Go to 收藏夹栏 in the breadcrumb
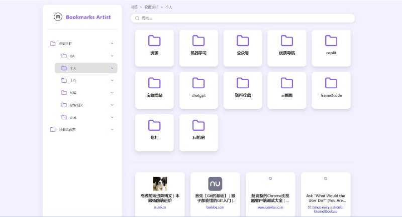Image resolution: width=402 pixels, height=217 pixels. [x=151, y=8]
